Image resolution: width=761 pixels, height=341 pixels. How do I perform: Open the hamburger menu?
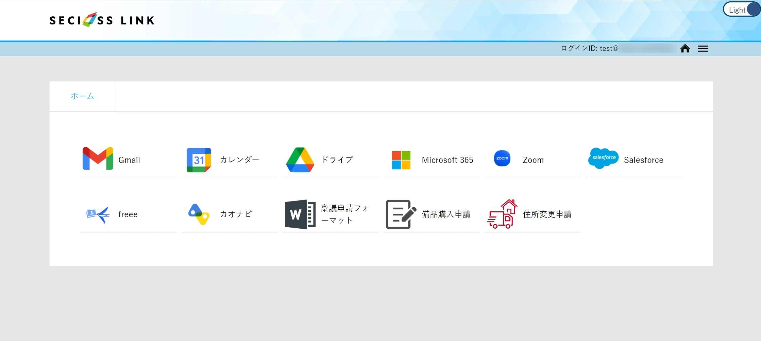click(x=703, y=49)
